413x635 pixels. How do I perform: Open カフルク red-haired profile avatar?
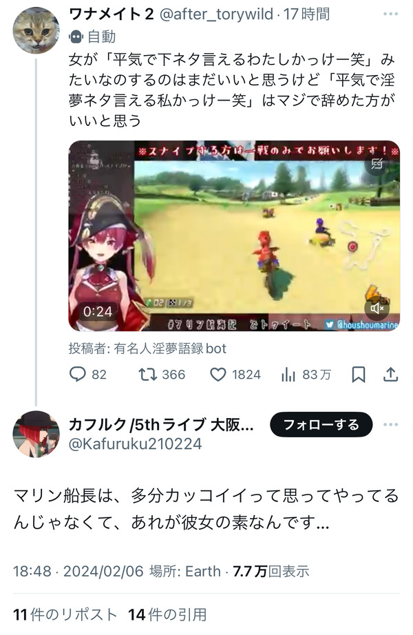[36, 434]
